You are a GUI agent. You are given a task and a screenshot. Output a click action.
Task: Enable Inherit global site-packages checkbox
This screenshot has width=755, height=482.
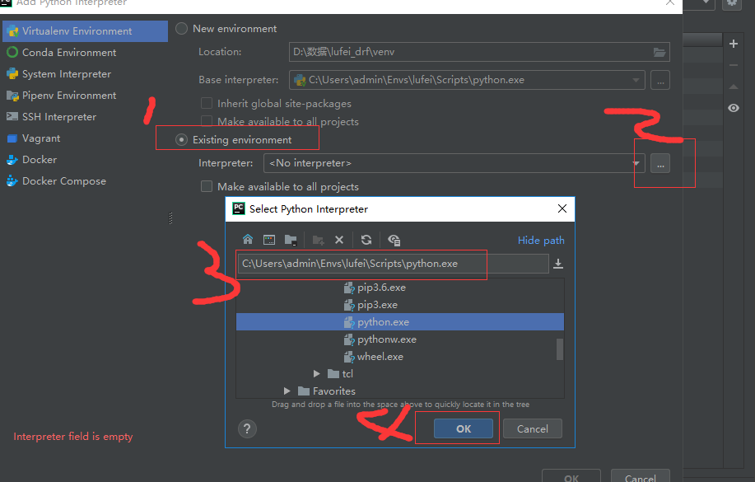click(x=207, y=103)
